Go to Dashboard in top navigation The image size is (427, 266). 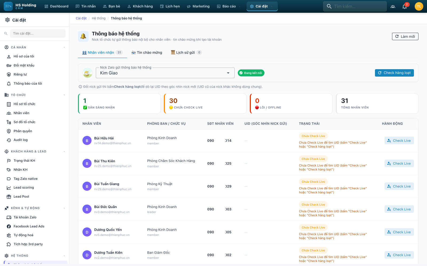click(56, 6)
